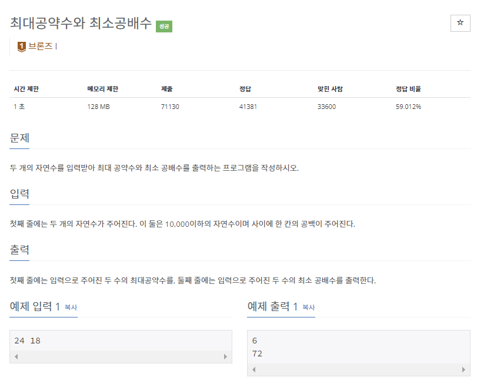Screen dimensions: 487x387
Task: Click the input description mentioning 10,000
Action: point(182,224)
